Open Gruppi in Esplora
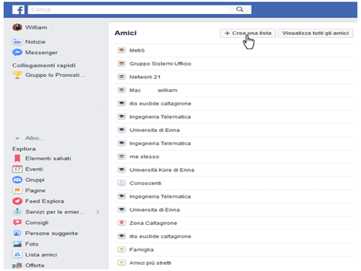 pyautogui.click(x=35, y=179)
